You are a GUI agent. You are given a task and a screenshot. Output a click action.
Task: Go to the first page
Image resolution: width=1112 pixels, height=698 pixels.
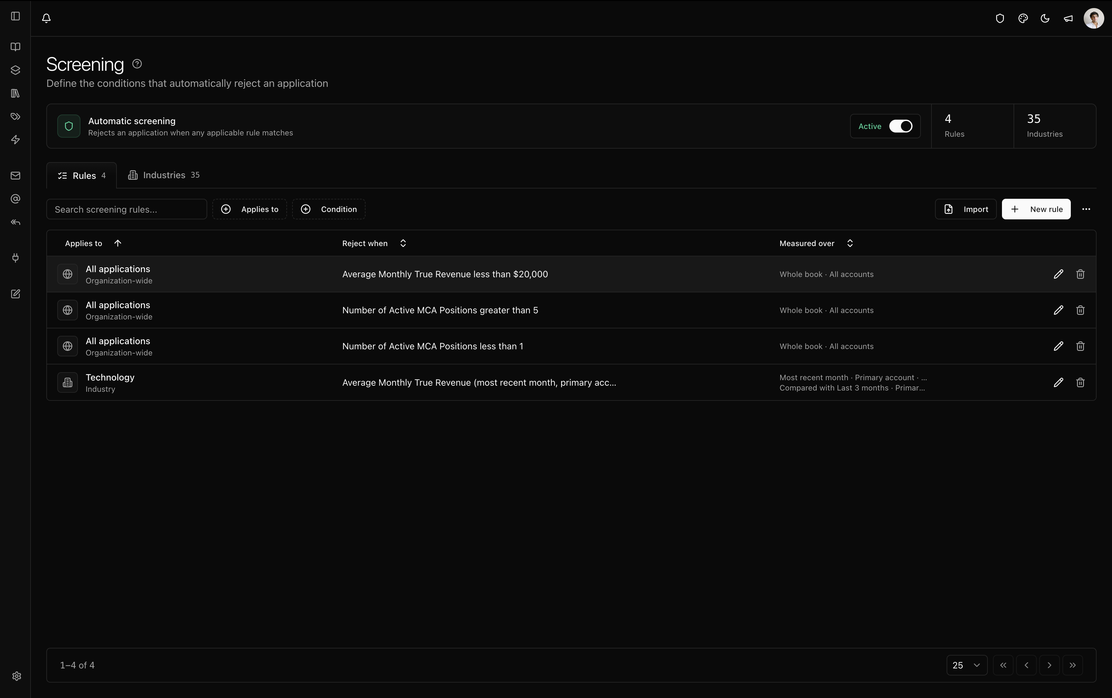coord(1003,665)
